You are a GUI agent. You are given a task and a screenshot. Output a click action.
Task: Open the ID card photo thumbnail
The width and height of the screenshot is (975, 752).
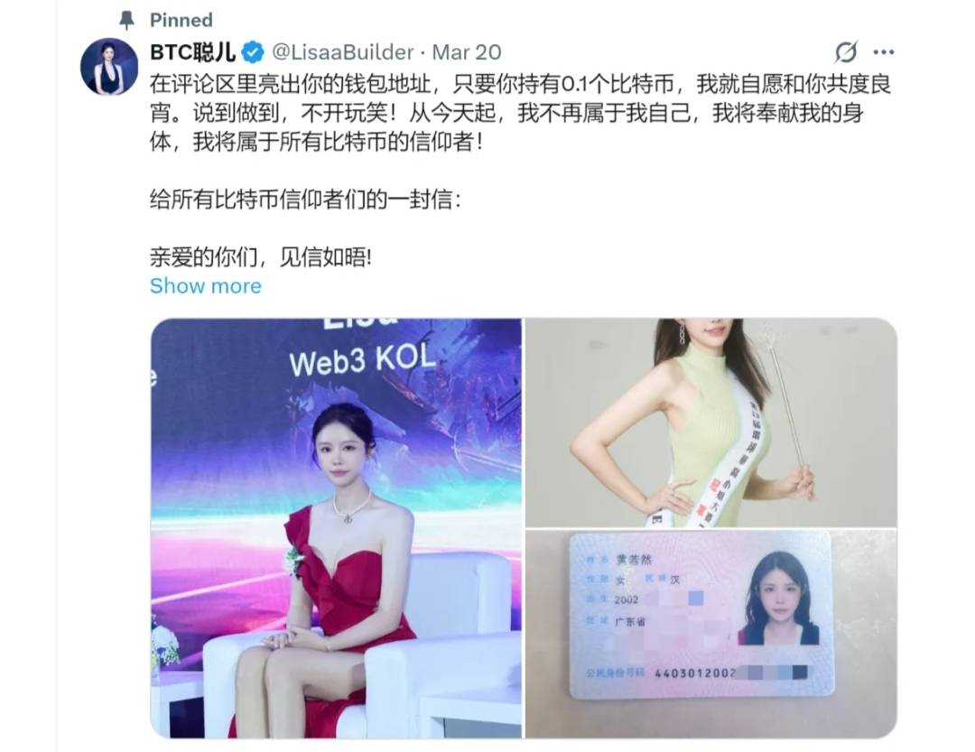[x=711, y=634]
